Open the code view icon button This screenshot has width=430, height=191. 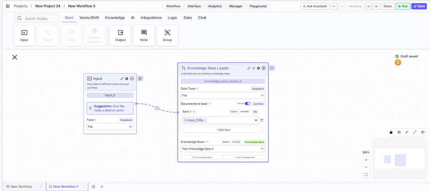click(x=369, y=6)
